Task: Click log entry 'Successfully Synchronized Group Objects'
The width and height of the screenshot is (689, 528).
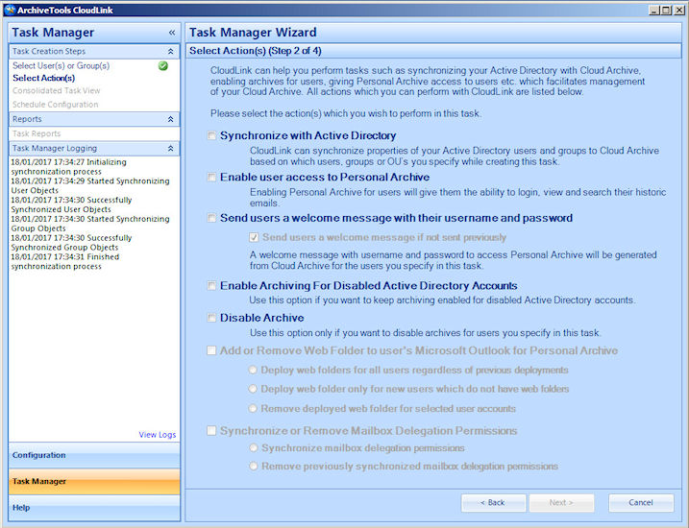Action: (71, 243)
